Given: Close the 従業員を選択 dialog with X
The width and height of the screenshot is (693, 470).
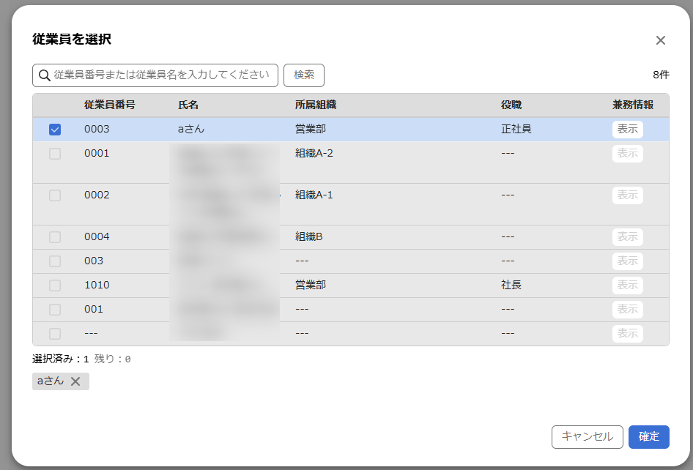Looking at the screenshot, I should [x=660, y=40].
